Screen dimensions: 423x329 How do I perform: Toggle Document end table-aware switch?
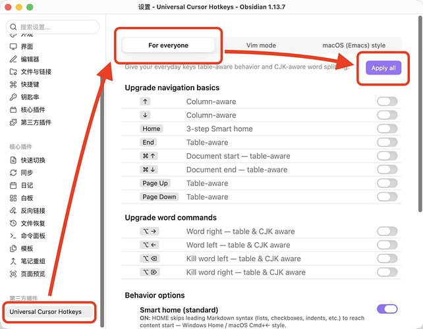(387, 170)
